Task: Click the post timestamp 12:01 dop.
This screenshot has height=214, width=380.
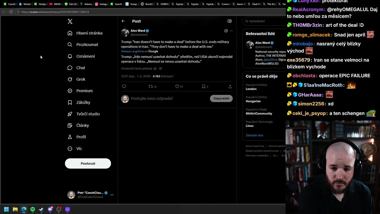Action: (x=128, y=76)
